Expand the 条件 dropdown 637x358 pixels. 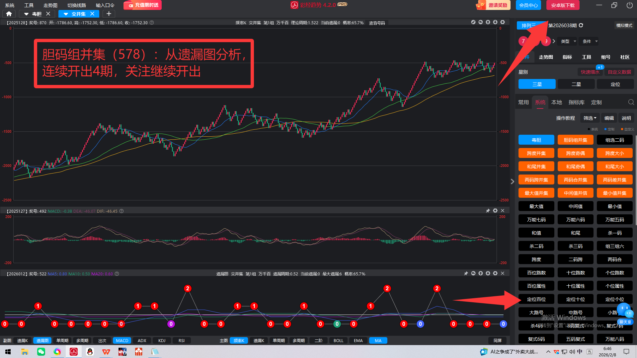tap(590, 41)
